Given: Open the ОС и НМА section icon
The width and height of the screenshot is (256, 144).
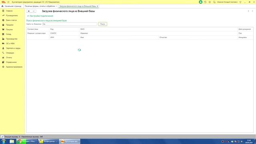Looking at the screenshot, I should pyautogui.click(x=3, y=44).
